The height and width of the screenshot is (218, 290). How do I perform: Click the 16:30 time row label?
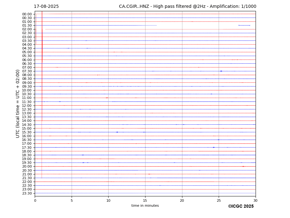pos(27,140)
